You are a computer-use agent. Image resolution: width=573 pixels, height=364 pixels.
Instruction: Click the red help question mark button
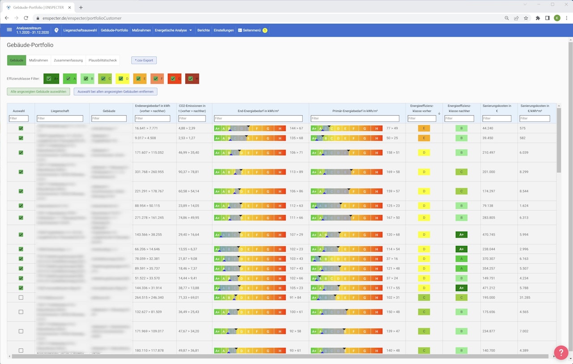tap(561, 352)
